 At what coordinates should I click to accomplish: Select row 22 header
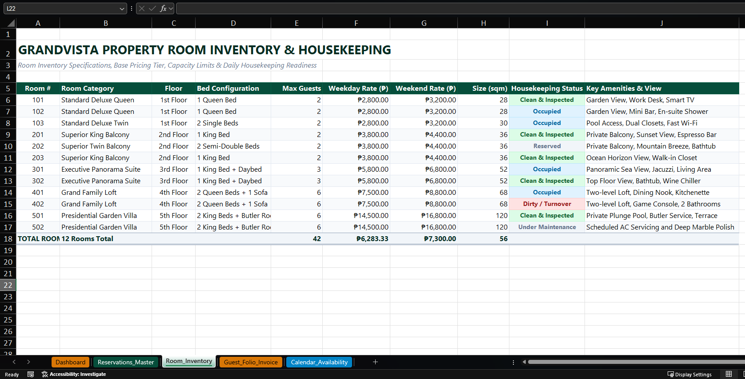tap(8, 285)
